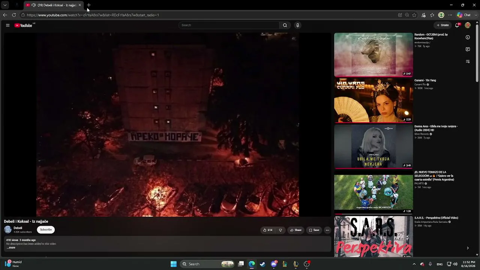Open the YouTube account avatar menu

[468, 25]
